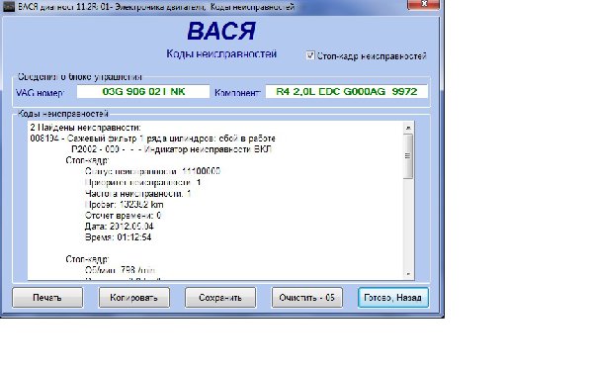Viewport: 593px width, 371px height.
Task: Click the Копировать button
Action: 133,298
